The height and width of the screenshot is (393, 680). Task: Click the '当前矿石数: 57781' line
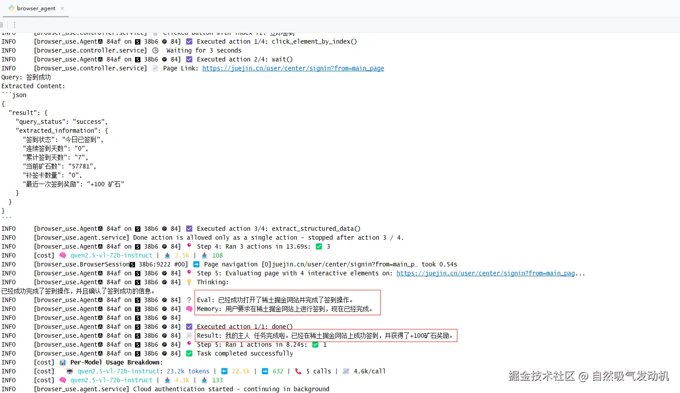pyautogui.click(x=59, y=166)
